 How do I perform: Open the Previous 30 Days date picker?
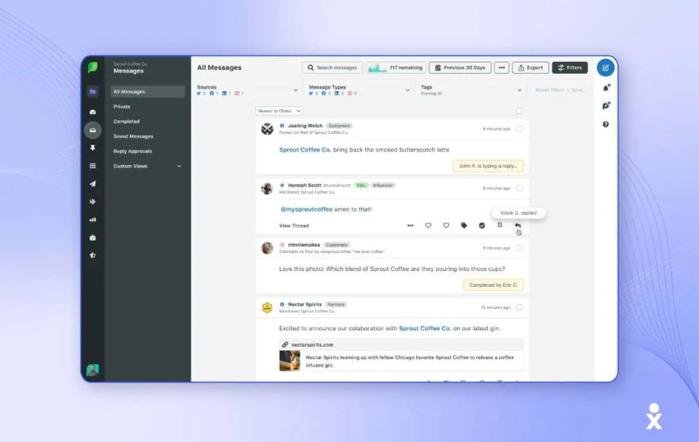click(460, 67)
